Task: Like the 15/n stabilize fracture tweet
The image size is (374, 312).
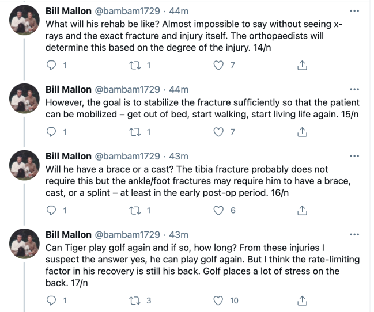Action: pyautogui.click(x=218, y=132)
